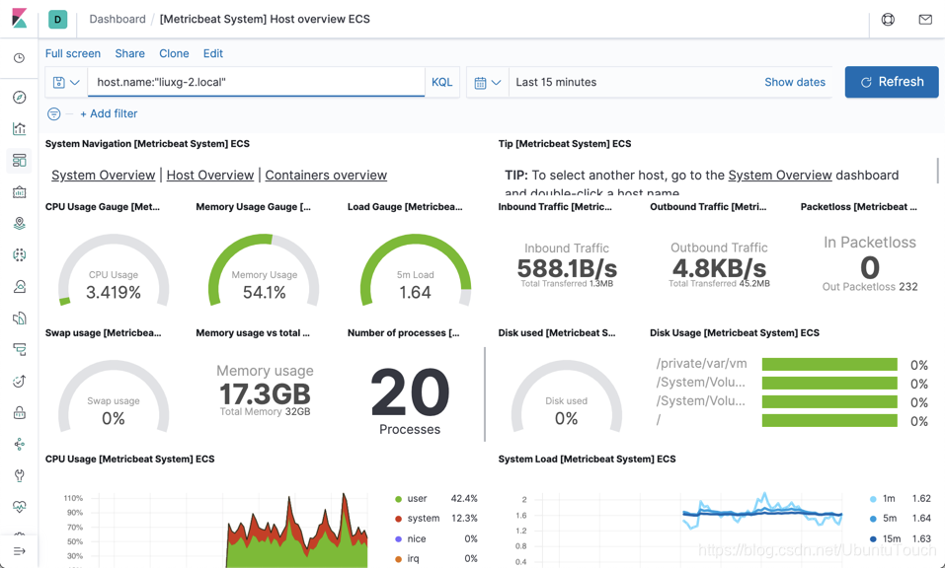This screenshot has height=568, width=945.
Task: Toggle '15m' load legend swatch
Action: coord(873,539)
